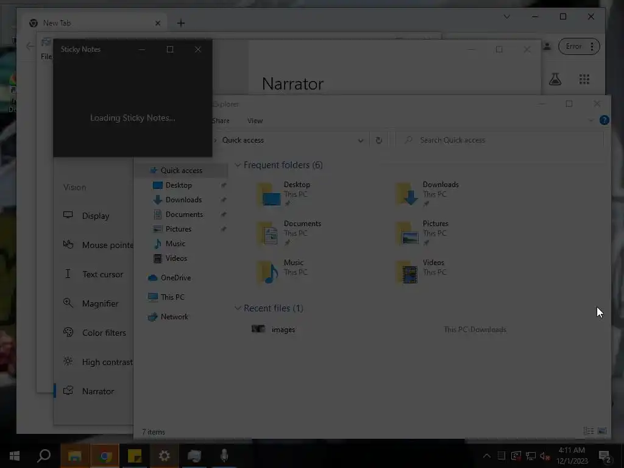Select Music in navigation pane

click(175, 244)
